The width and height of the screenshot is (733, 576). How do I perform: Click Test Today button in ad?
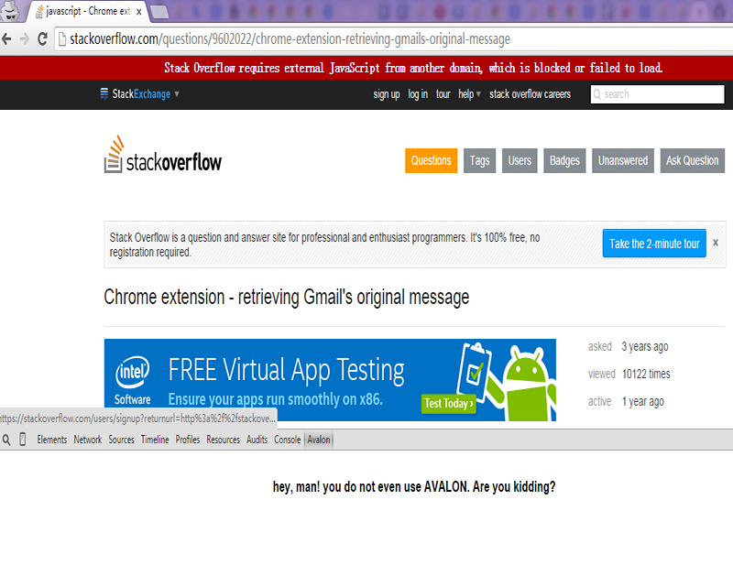[449, 403]
